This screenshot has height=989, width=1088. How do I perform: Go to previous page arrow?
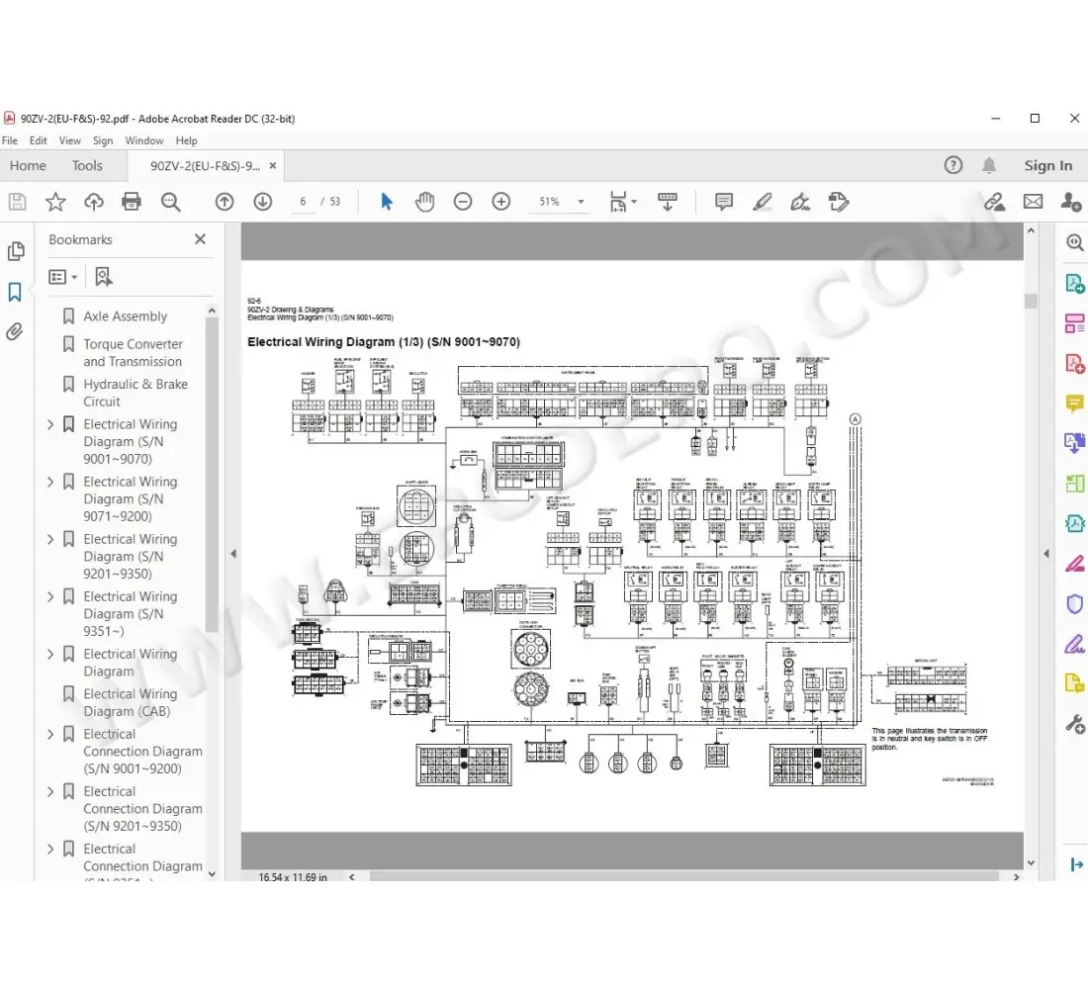coord(225,202)
